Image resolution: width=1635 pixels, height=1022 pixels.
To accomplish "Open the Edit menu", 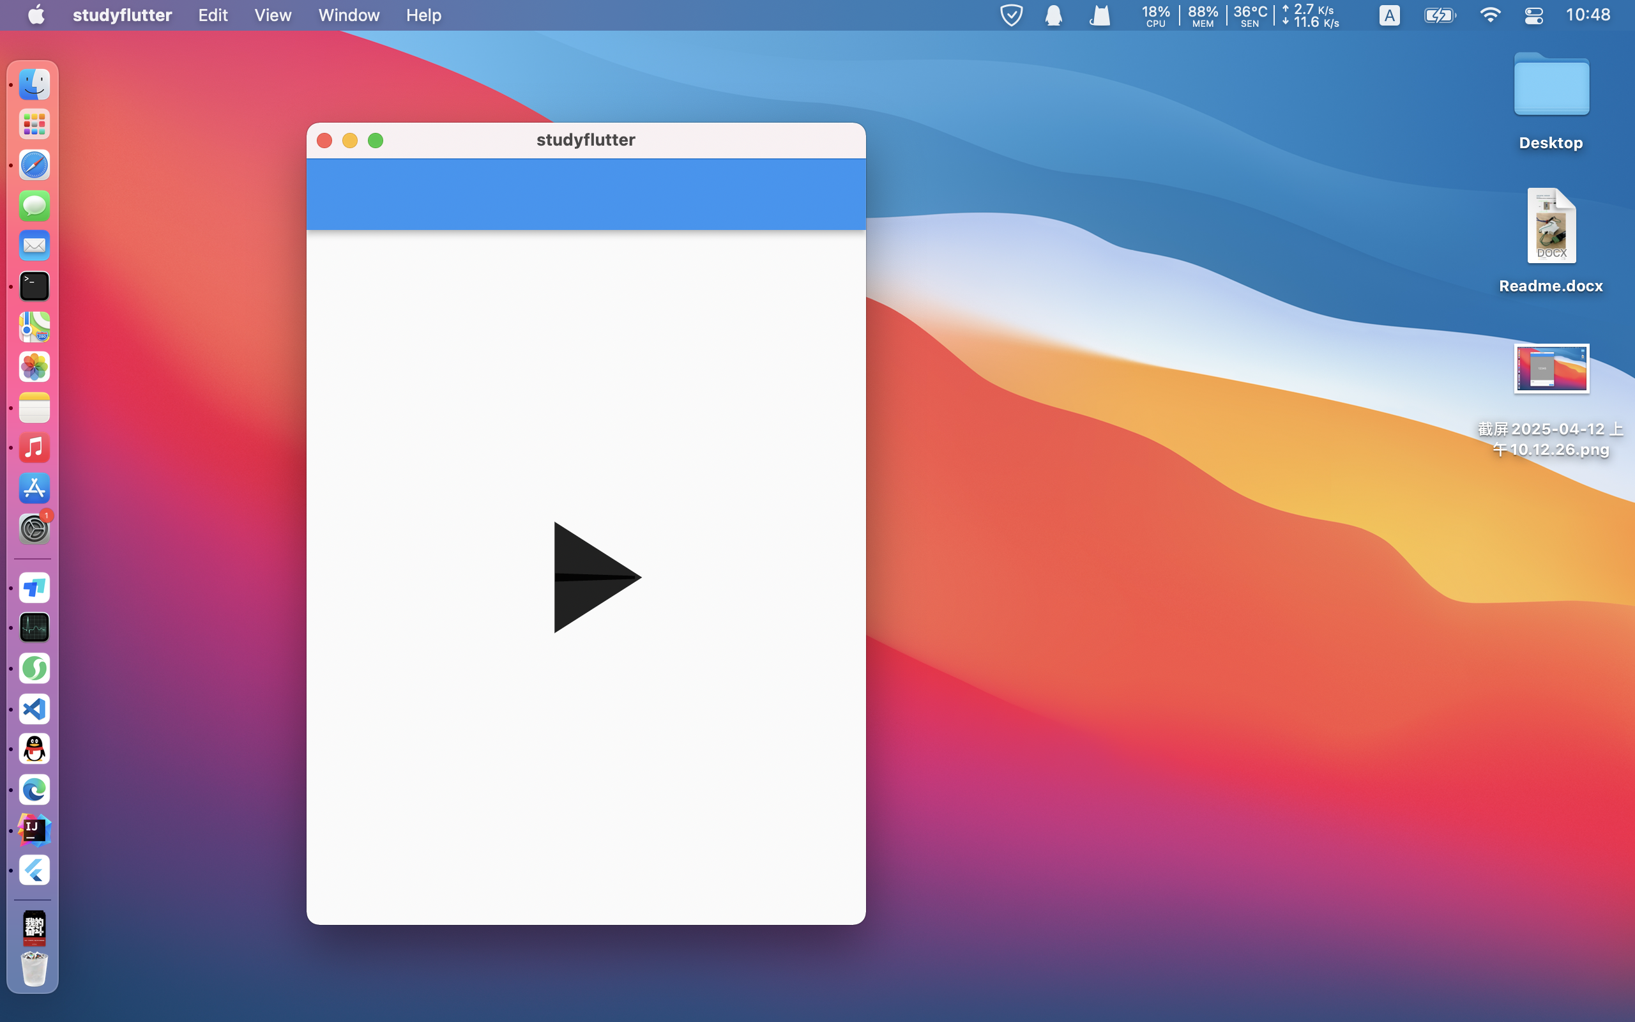I will pos(212,15).
